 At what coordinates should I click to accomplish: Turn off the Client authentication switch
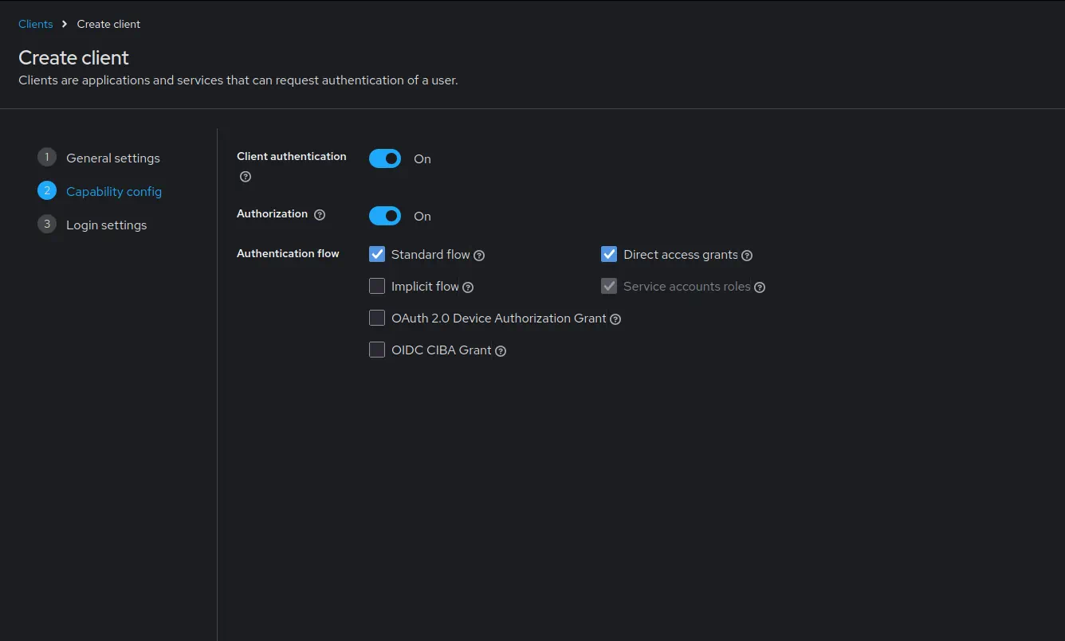click(385, 159)
